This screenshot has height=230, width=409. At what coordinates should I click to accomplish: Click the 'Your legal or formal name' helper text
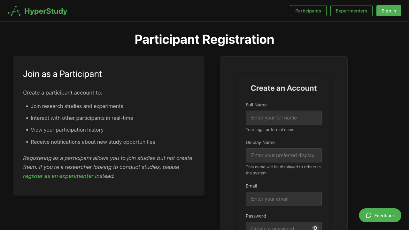pos(270,129)
